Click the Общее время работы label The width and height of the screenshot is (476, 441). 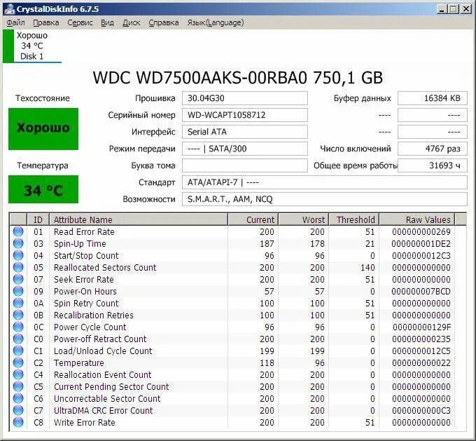[x=355, y=165]
